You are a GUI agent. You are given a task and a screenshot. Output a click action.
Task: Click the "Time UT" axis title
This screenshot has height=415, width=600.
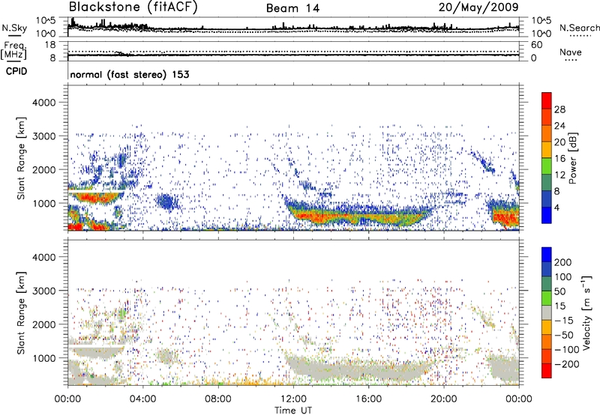click(x=293, y=411)
